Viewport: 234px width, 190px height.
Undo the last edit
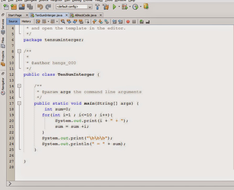(x=40, y=7)
